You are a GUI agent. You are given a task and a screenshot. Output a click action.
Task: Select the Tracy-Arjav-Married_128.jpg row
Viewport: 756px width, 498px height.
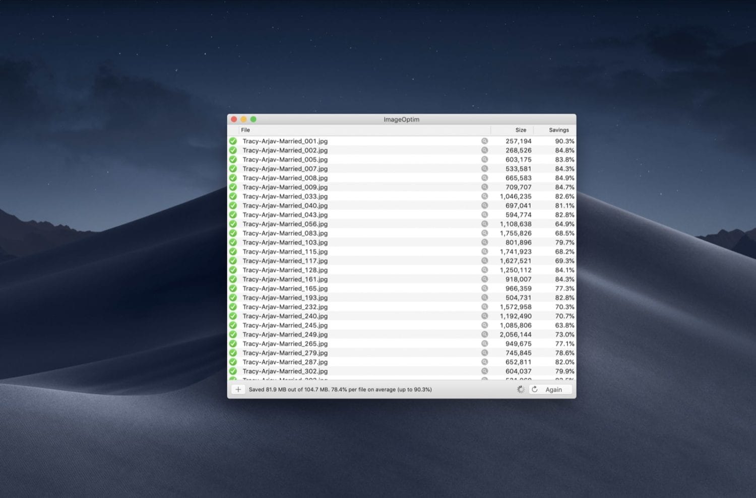click(353, 270)
